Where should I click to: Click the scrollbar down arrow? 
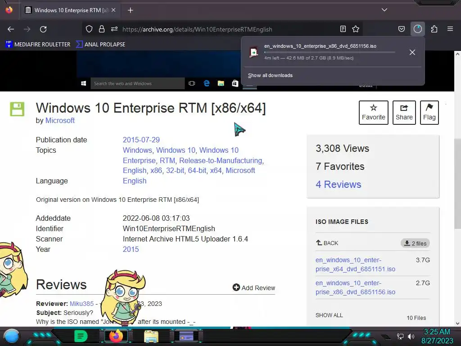coord(457,323)
